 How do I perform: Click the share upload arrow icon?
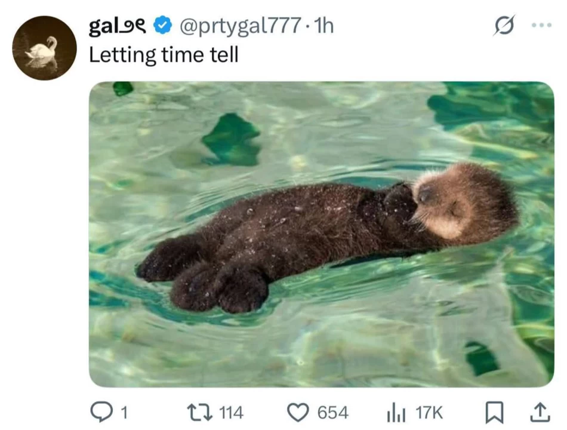(539, 411)
